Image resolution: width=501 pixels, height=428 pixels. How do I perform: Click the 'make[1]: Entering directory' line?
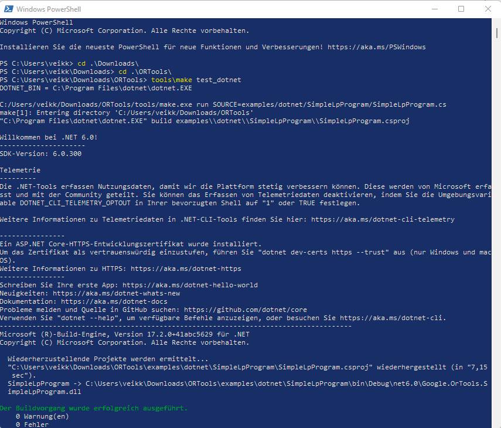[127, 113]
